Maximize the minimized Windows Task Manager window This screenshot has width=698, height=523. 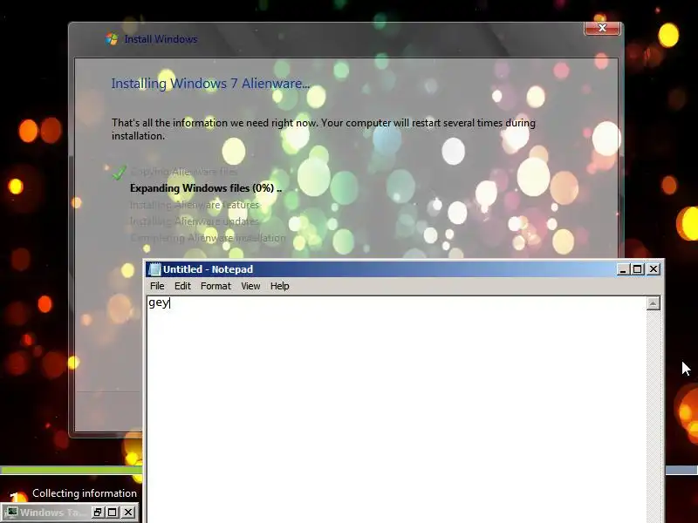[x=113, y=513]
